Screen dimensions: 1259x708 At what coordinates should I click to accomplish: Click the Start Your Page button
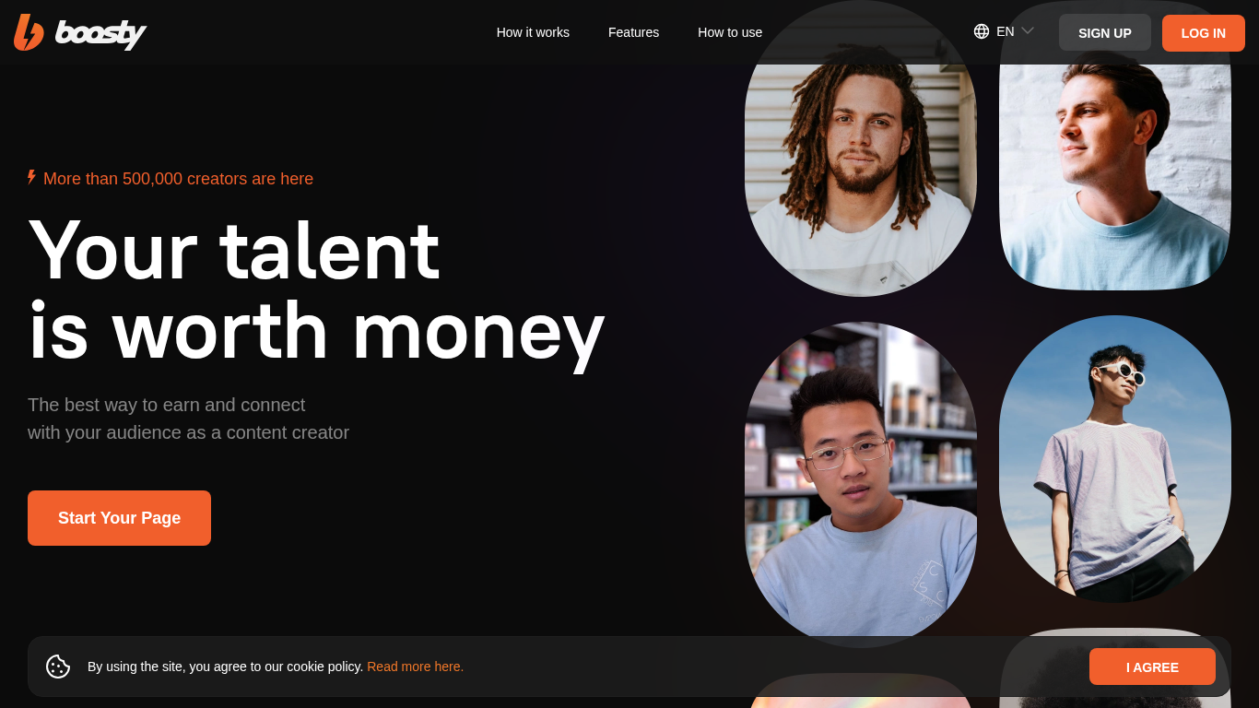(119, 518)
